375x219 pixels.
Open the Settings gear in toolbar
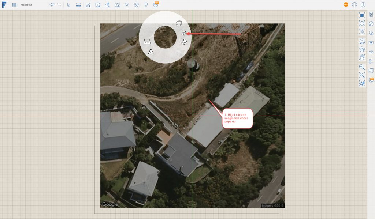[x=136, y=5]
